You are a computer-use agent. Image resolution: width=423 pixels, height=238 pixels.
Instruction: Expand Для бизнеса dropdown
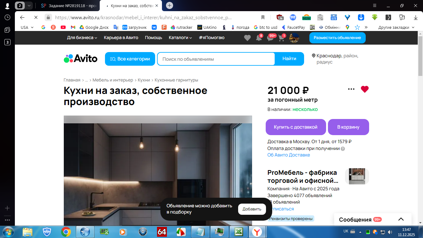click(x=82, y=37)
